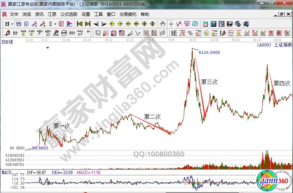Jump to first bar using skip-start icon
The height and width of the screenshot is (193, 293).
[x=79, y=24]
